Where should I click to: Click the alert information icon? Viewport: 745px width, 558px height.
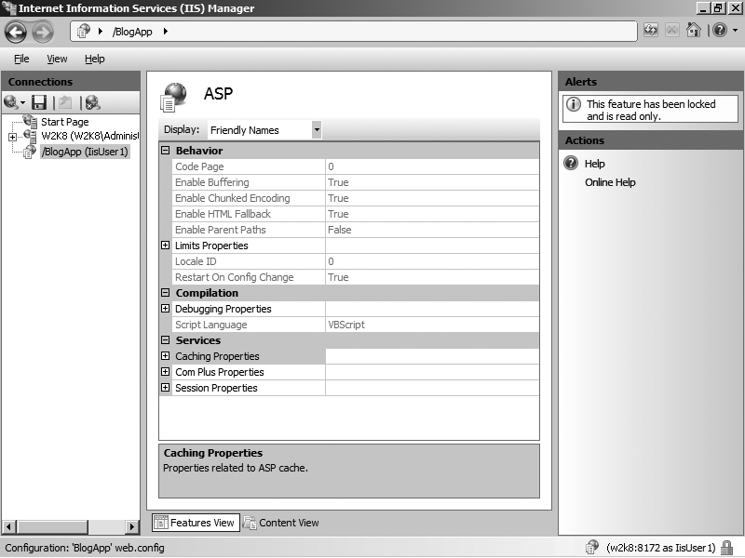(x=574, y=104)
